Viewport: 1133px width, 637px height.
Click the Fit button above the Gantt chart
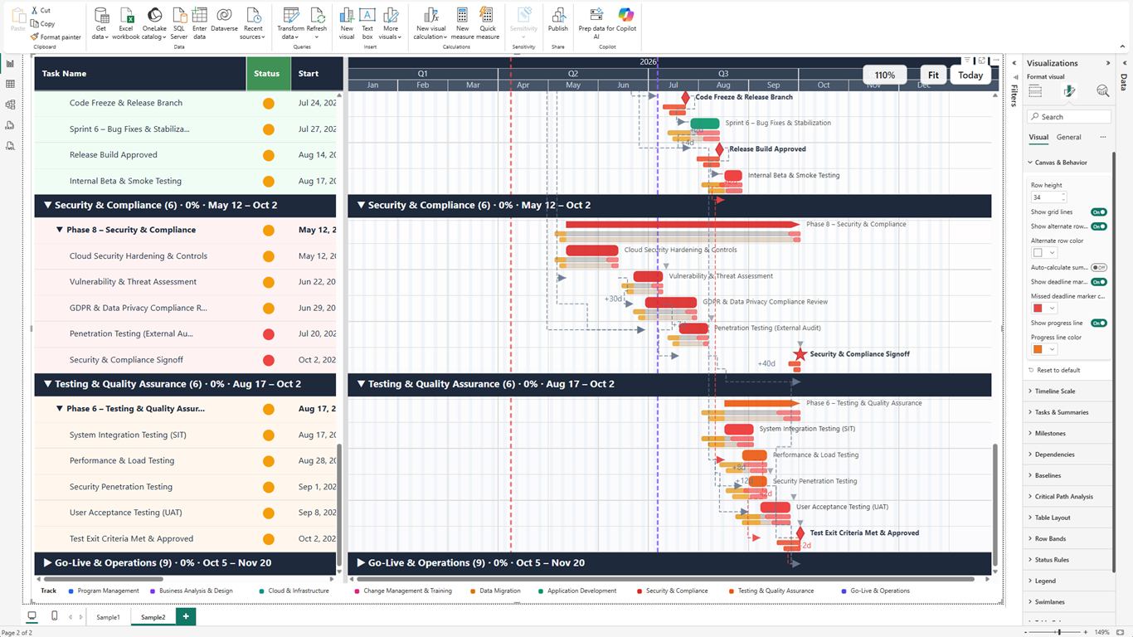tap(933, 75)
